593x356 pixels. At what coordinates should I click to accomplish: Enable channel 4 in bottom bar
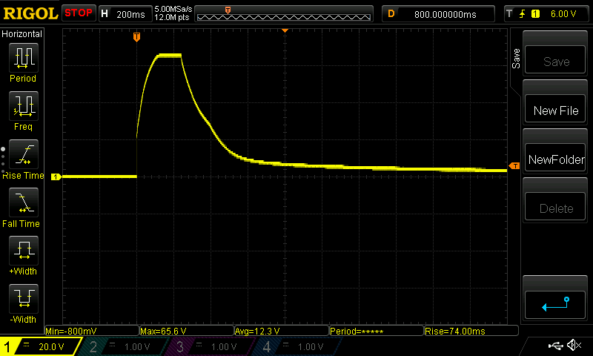click(295, 346)
